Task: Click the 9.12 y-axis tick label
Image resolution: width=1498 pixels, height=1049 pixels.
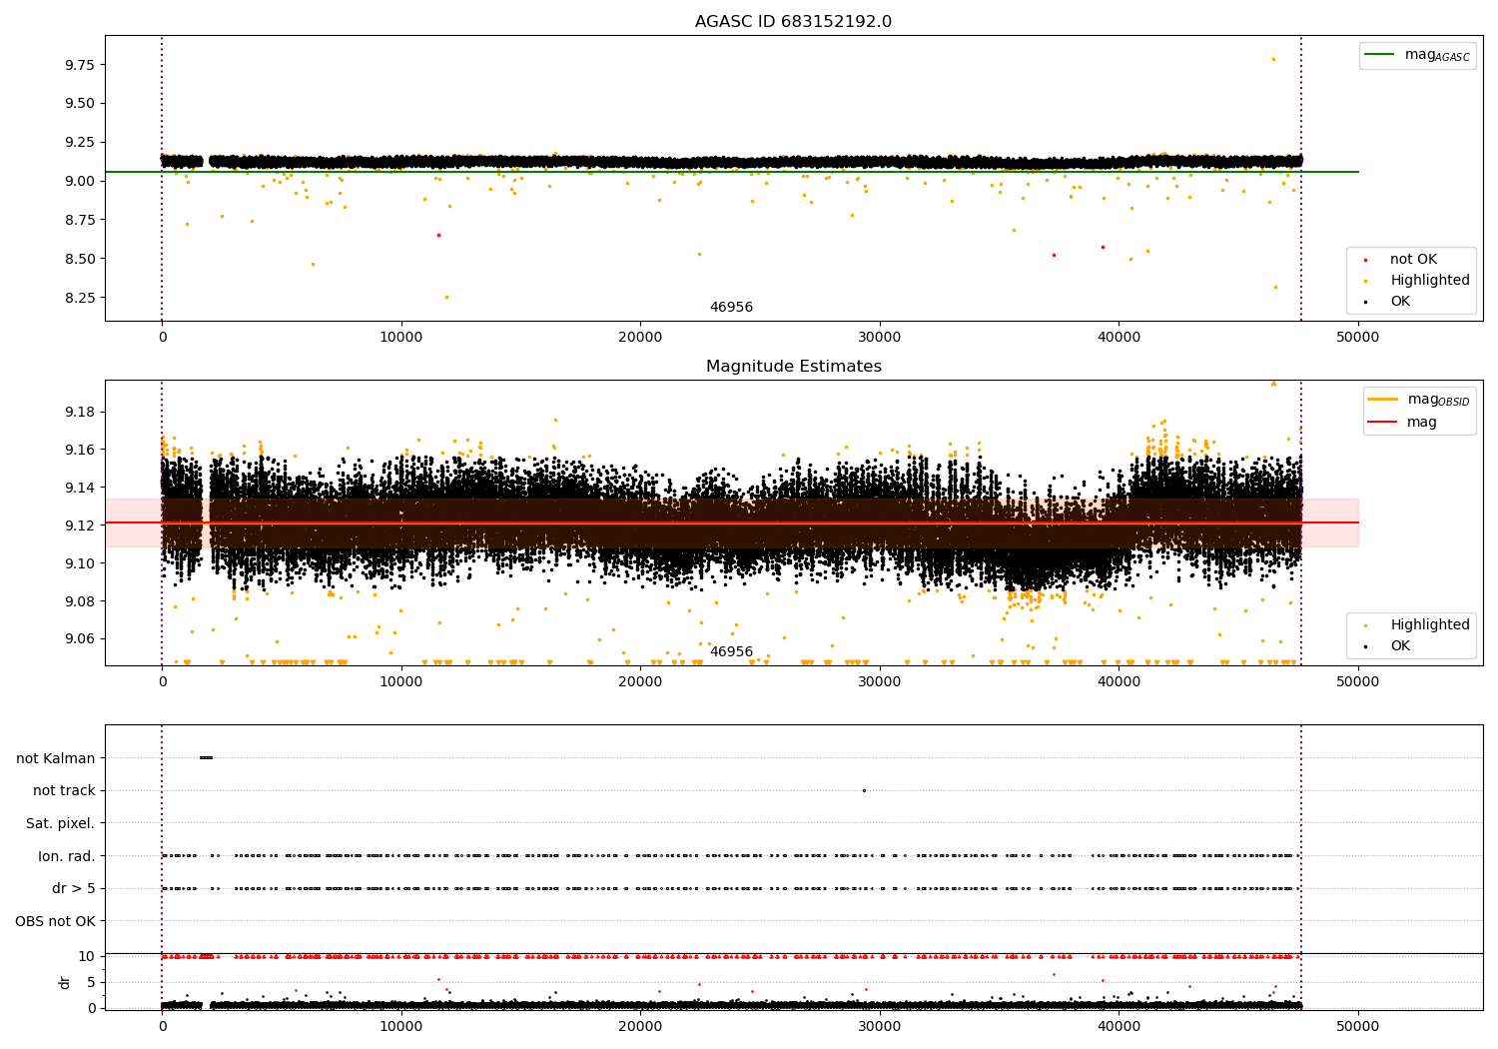Action: click(80, 525)
